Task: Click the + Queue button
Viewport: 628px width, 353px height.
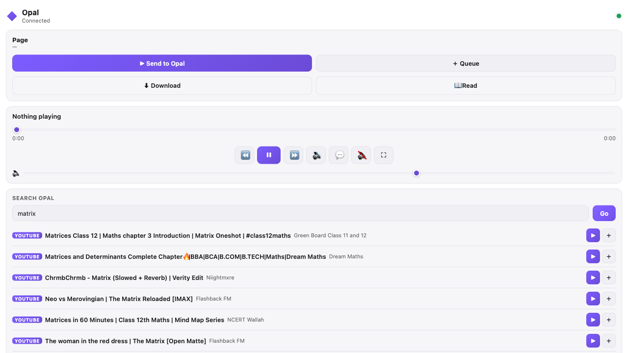Action: click(x=466, y=63)
